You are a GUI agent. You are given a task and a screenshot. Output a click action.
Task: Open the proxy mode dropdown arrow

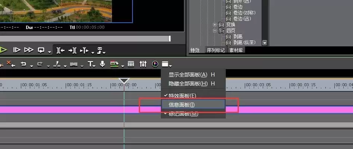pos(123,66)
